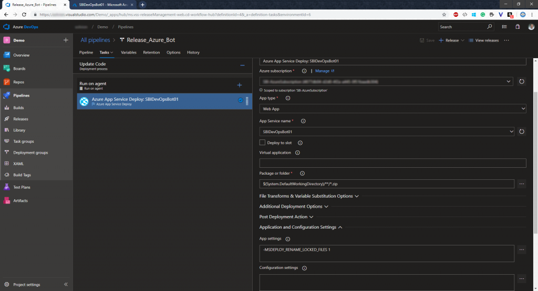Select the Azure App Service Deploy task row
Viewport: 538px width, 291px height.
164,101
